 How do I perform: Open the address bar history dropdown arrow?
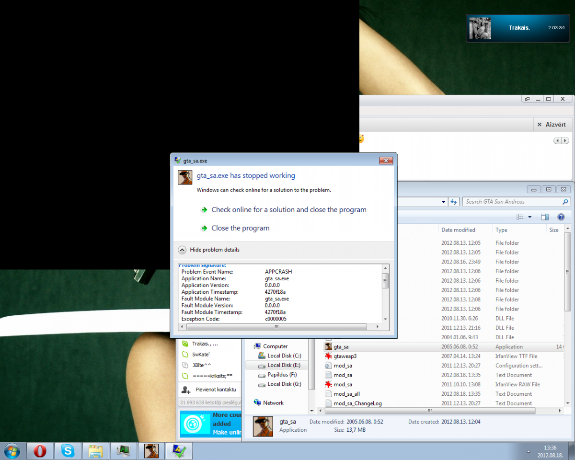click(x=444, y=202)
